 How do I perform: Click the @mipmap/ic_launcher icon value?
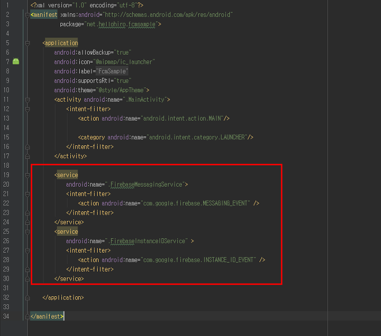coord(124,62)
